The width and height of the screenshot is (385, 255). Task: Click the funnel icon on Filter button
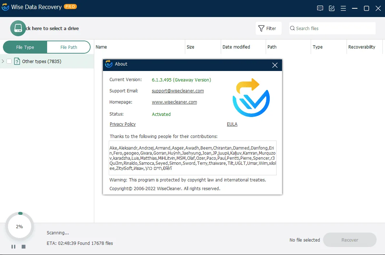click(261, 29)
